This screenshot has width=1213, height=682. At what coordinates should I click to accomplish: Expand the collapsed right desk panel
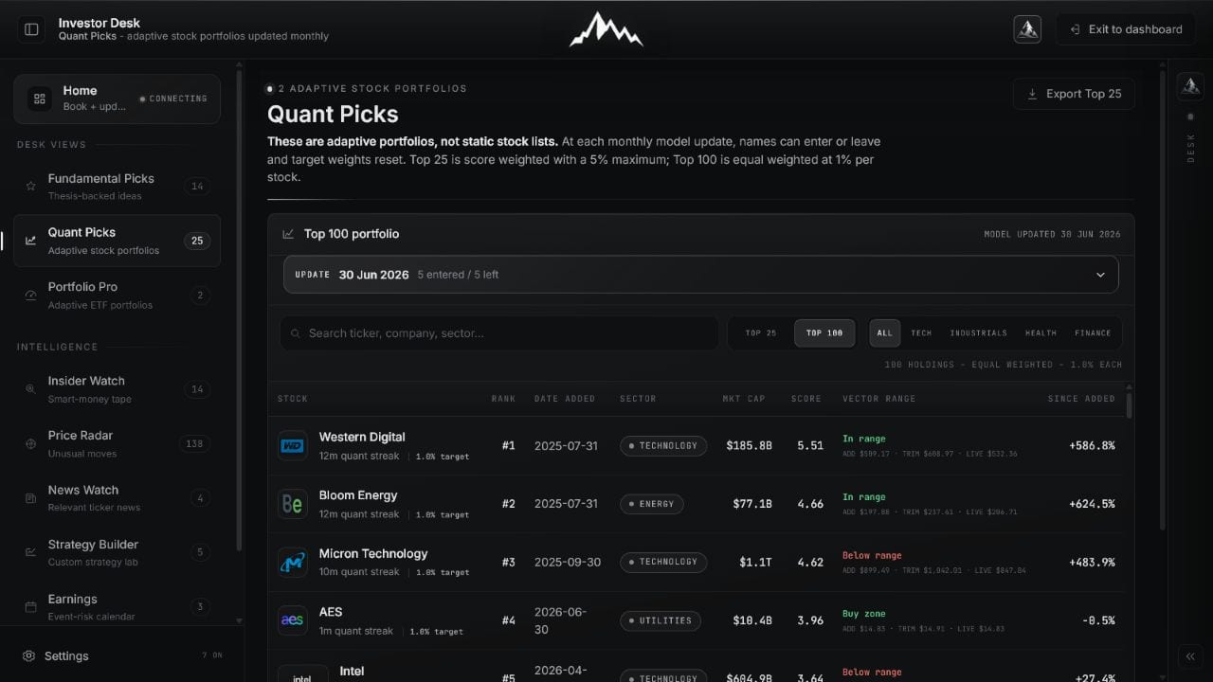point(1189,656)
